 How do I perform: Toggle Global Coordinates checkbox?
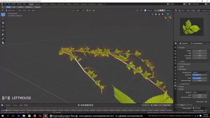pos(206,111)
